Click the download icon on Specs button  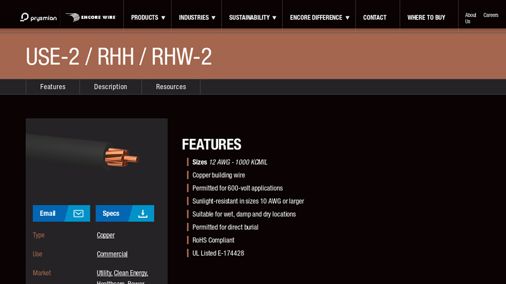(143, 213)
